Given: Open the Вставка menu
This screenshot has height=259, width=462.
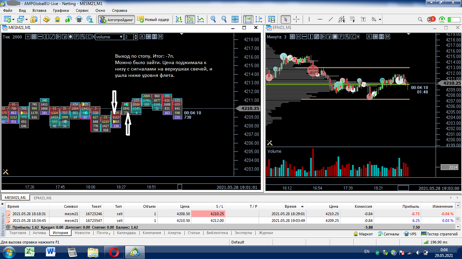Looking at the screenshot, I should pyautogui.click(x=39, y=10).
